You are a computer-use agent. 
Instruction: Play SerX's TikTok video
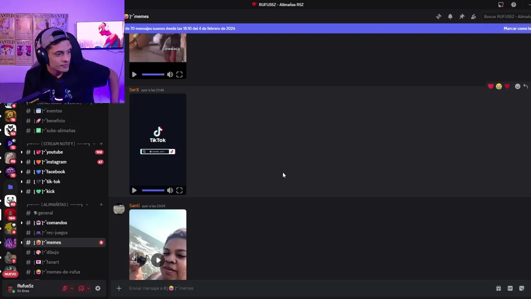click(134, 191)
